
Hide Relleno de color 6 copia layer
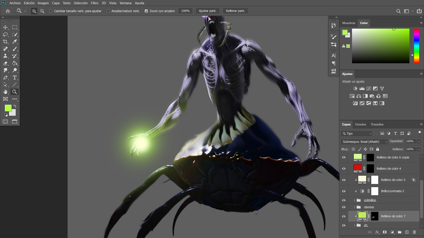click(344, 158)
